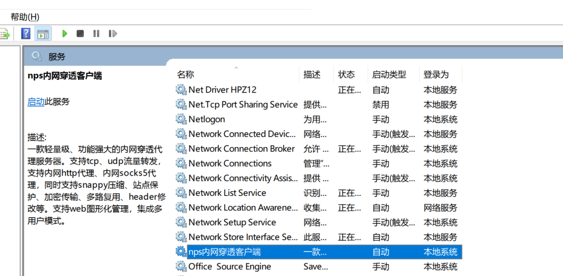This screenshot has height=276, width=563.
Task: Click 本地服务 login of Network List Service
Action: click(x=440, y=193)
